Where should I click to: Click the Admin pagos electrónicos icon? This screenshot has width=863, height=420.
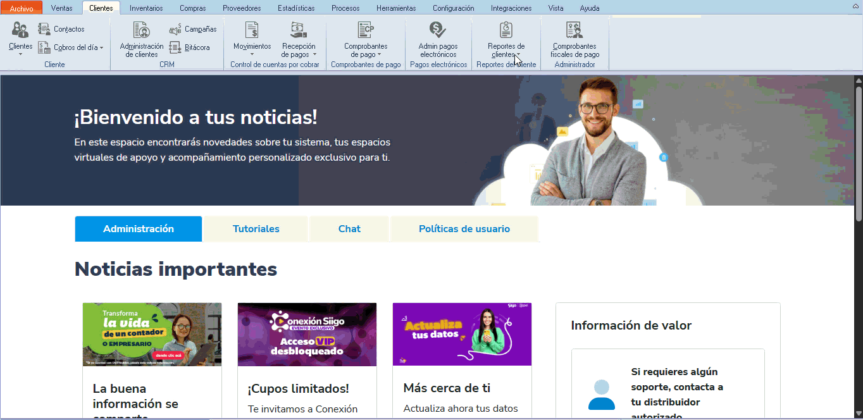(x=438, y=30)
